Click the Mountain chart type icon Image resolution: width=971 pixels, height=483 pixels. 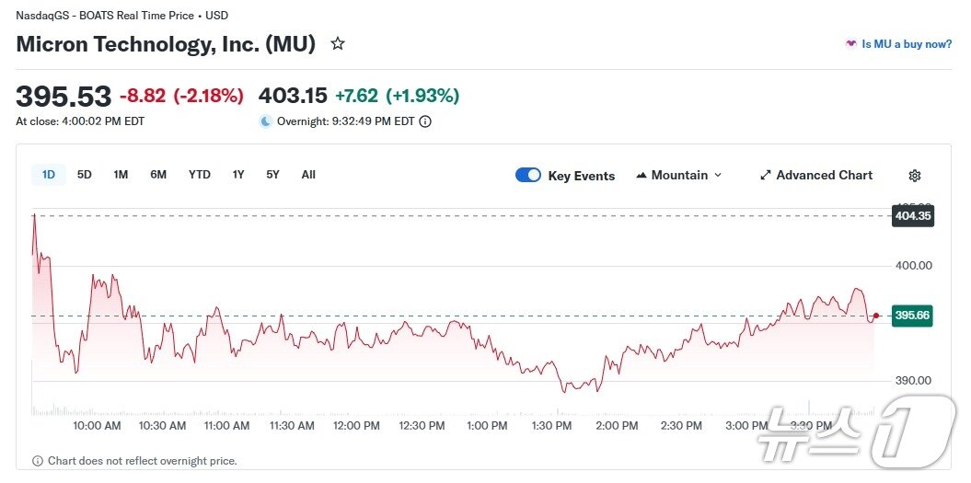pos(642,176)
